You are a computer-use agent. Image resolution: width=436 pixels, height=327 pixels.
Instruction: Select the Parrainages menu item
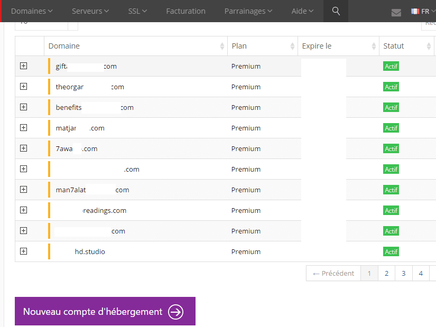[x=248, y=11]
